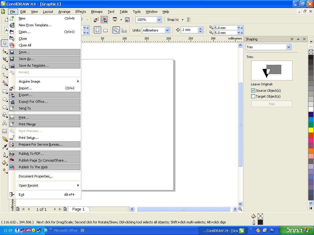This screenshot has height=235, width=314.
Task: Pick the yellow swatch in the color palette
Action: 311,130
